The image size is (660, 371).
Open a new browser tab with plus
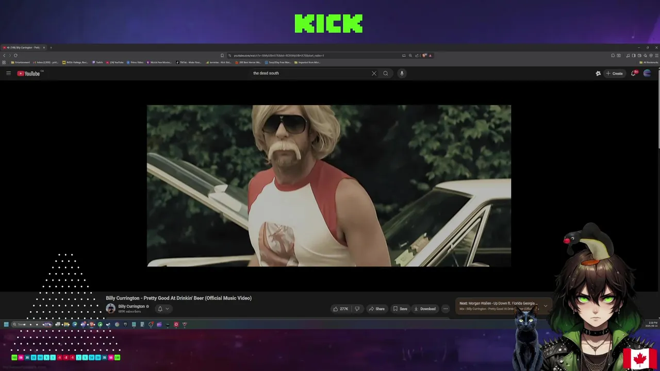[51, 47]
